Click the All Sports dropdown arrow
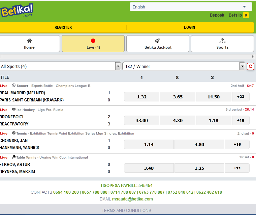Image resolution: width=256 pixels, height=215 pixels. point(118,66)
